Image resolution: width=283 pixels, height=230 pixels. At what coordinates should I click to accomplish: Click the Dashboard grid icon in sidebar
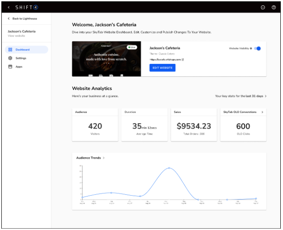click(10, 50)
